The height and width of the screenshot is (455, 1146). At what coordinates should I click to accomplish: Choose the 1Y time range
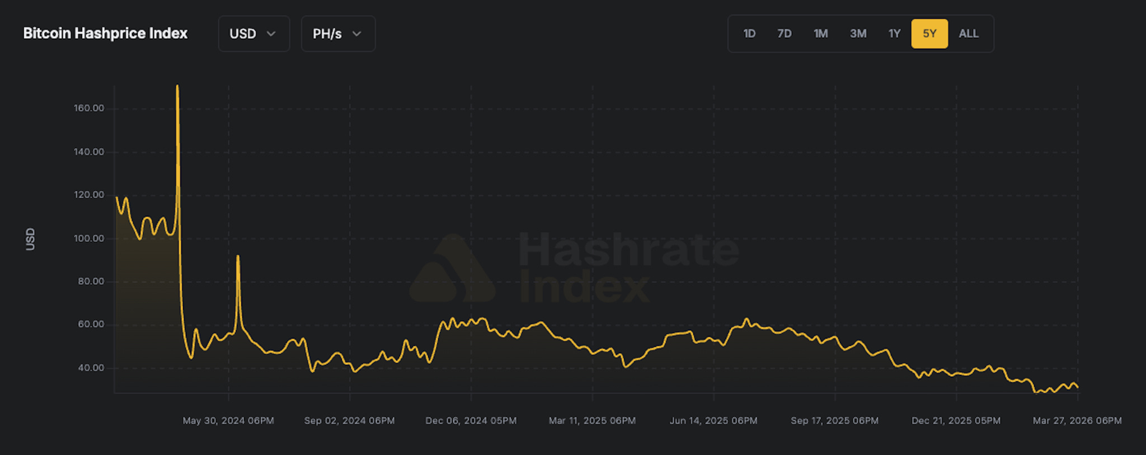(x=895, y=34)
